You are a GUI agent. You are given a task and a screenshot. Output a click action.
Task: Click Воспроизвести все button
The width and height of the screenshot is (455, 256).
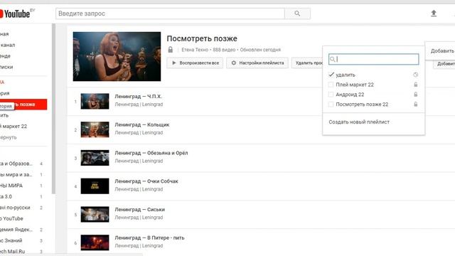coord(195,63)
